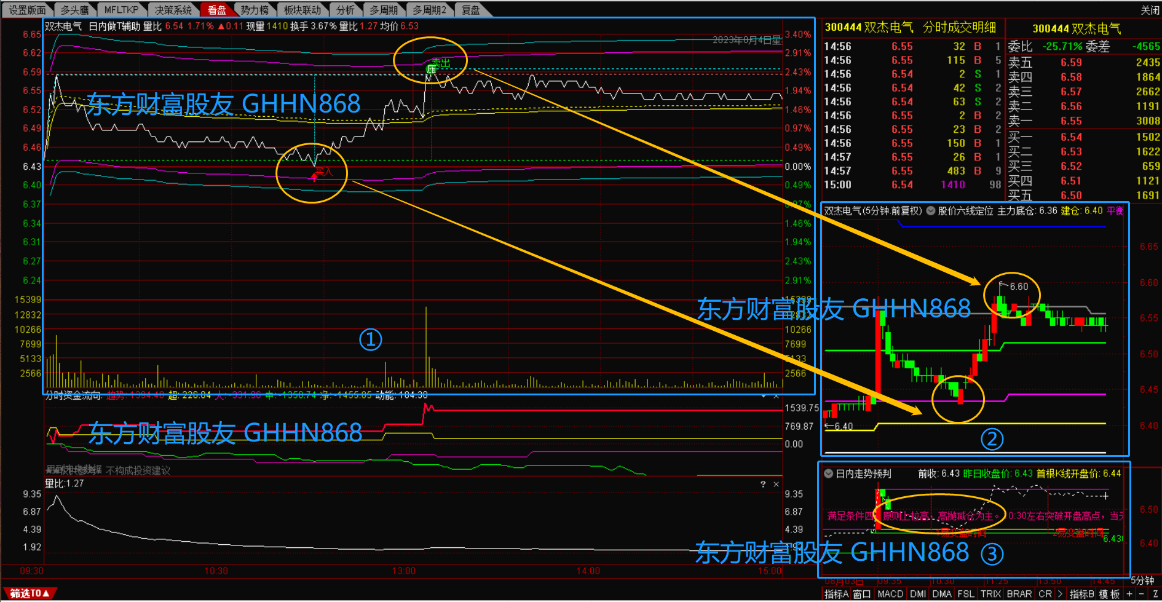Image resolution: width=1162 pixels, height=602 pixels.
Task: Click the 卖一 price 6.55
Action: (x=1071, y=121)
